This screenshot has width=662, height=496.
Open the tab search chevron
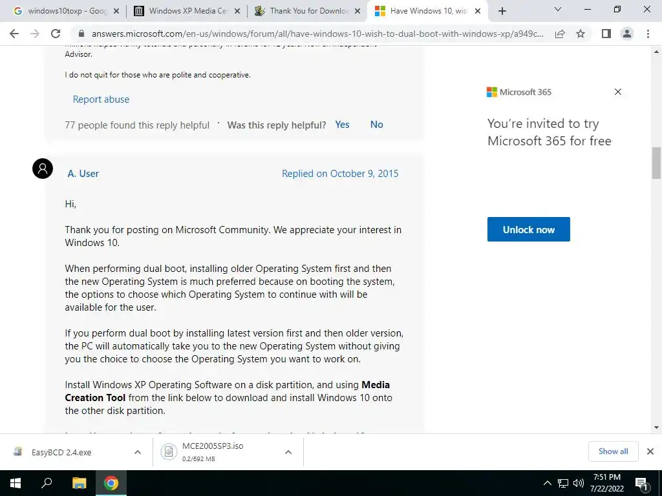pyautogui.click(x=558, y=9)
